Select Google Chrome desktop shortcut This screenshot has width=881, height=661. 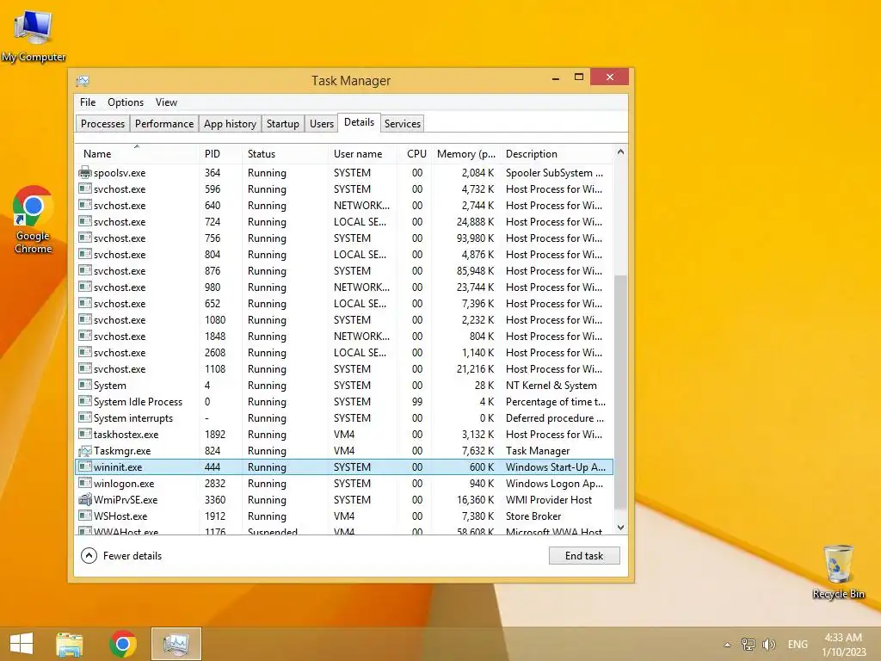(34, 219)
